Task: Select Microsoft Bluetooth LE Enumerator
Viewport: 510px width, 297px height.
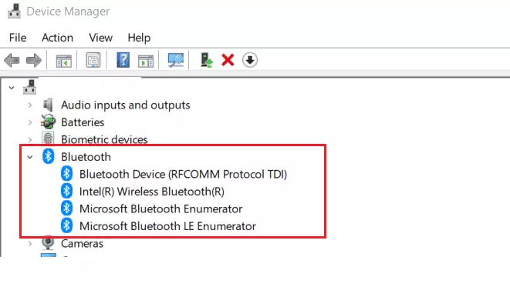Action: (x=167, y=226)
